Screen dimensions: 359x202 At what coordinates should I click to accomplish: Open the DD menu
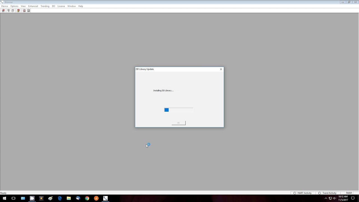pyautogui.click(x=53, y=6)
